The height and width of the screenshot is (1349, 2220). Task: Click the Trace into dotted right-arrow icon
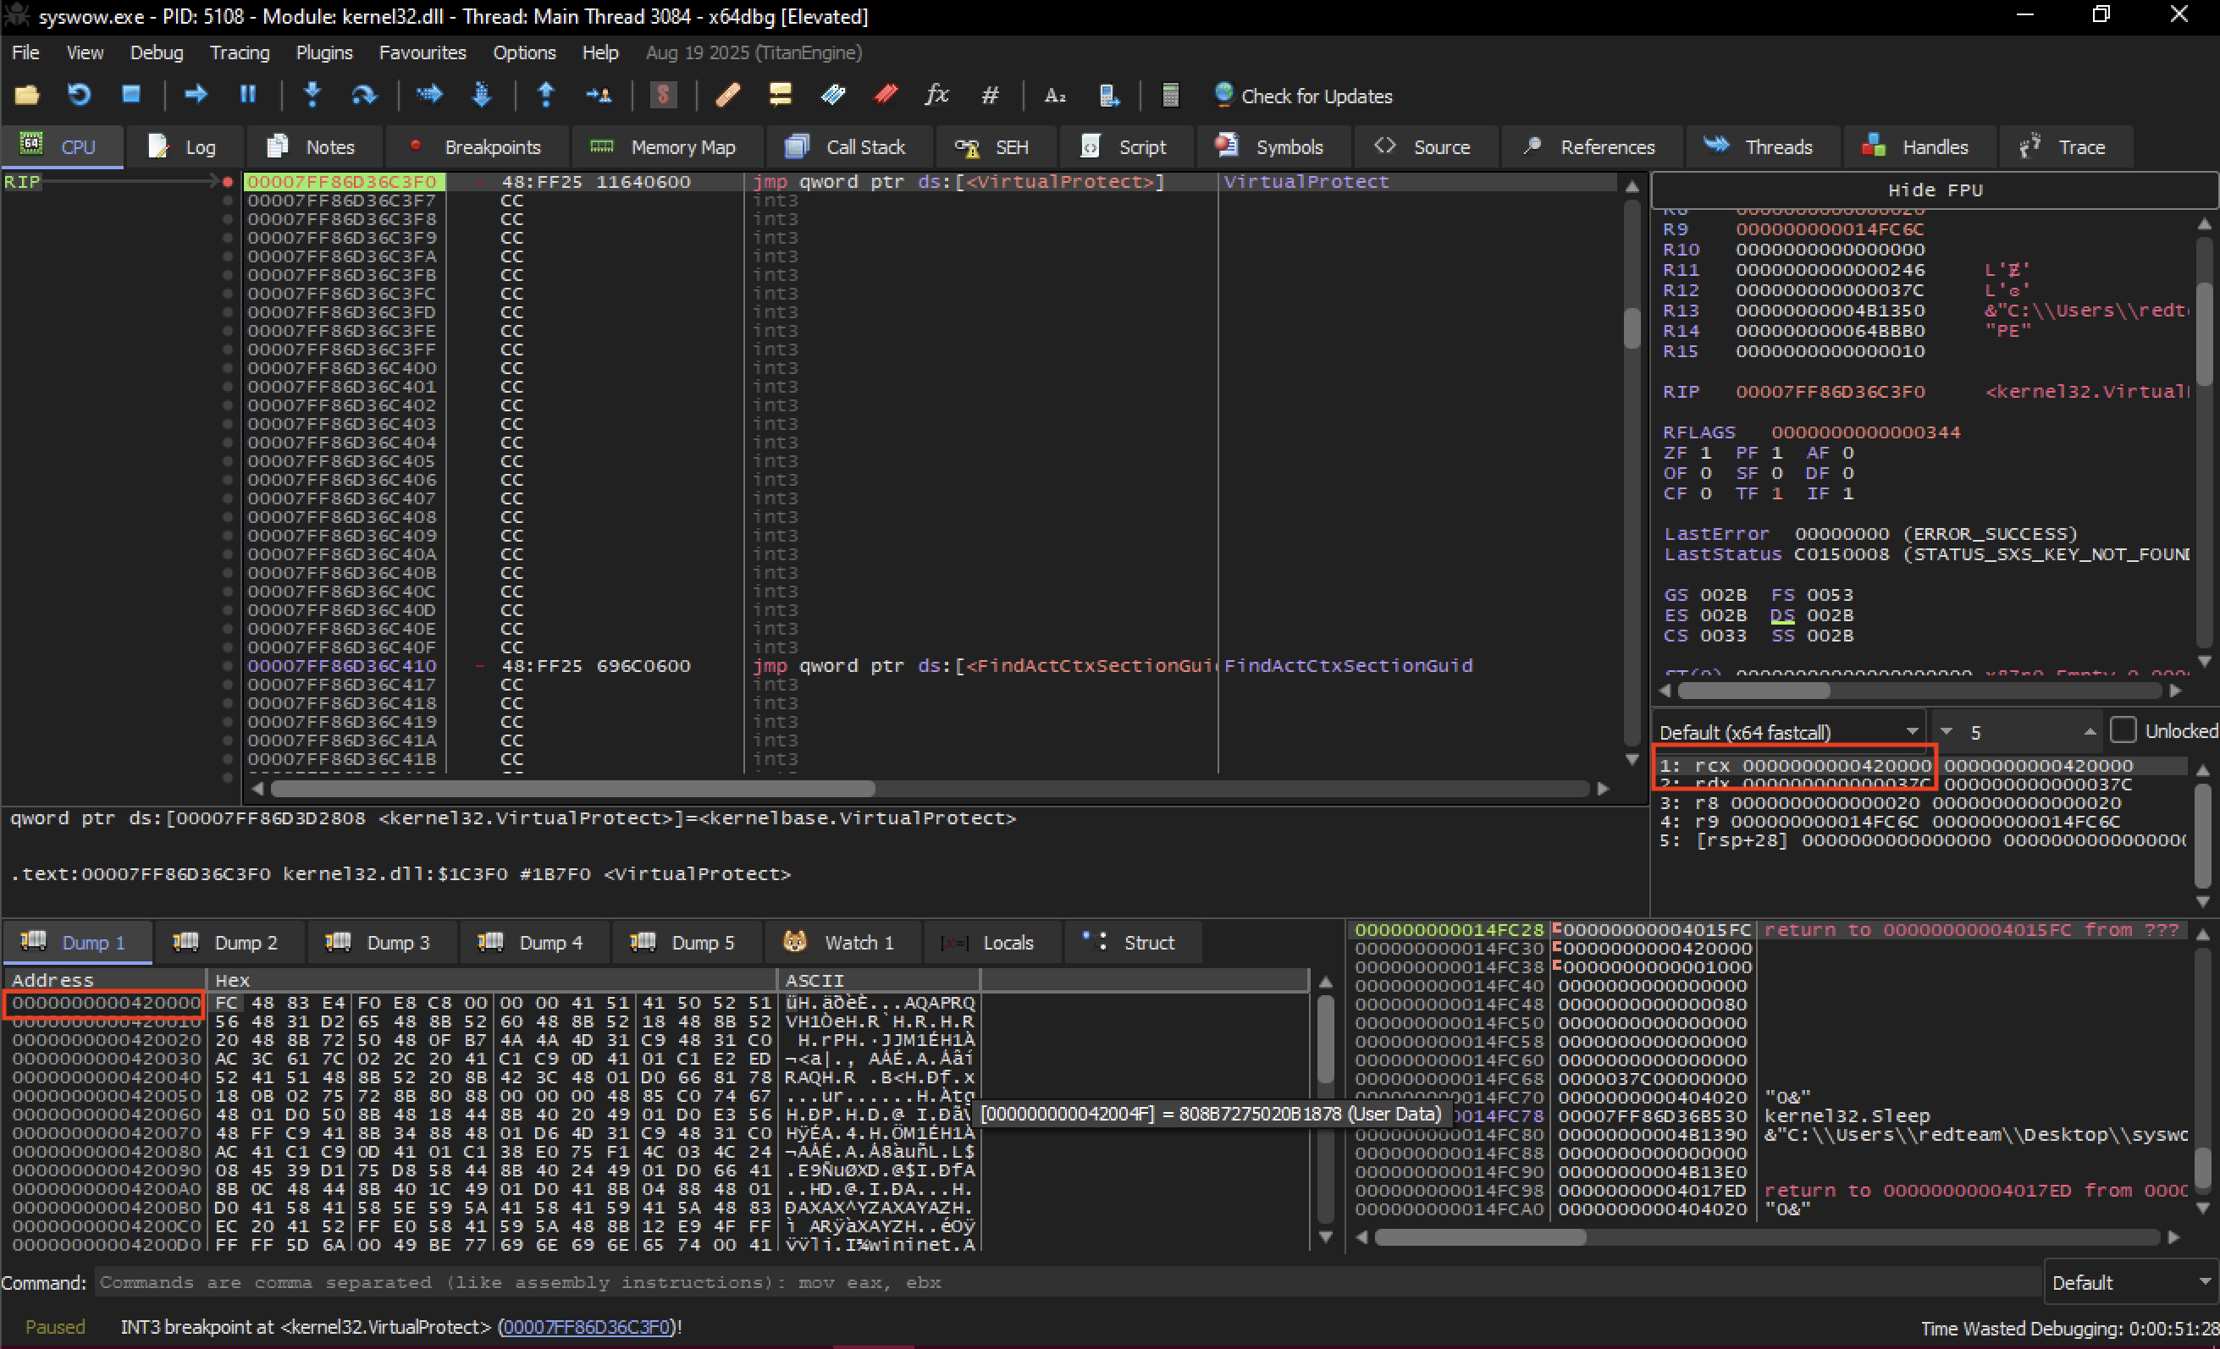point(430,96)
